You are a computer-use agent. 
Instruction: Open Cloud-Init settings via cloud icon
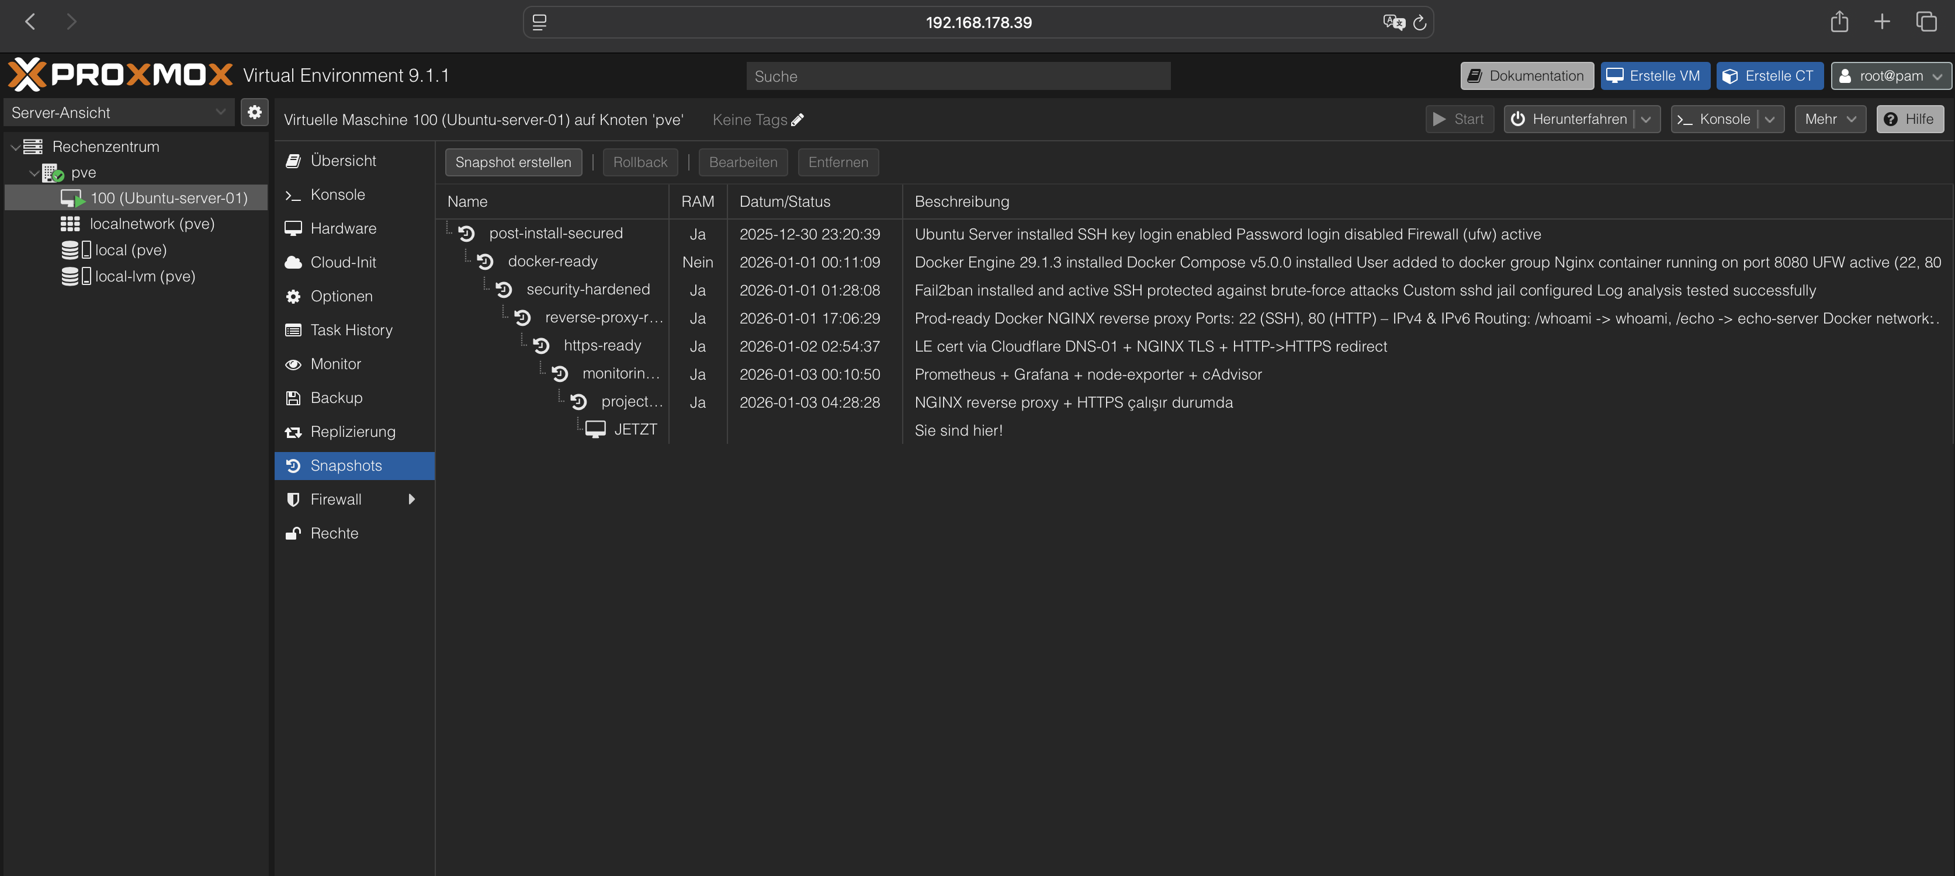(294, 262)
